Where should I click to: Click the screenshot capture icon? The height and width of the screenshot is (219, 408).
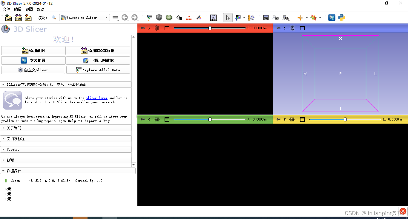[x=266, y=18]
